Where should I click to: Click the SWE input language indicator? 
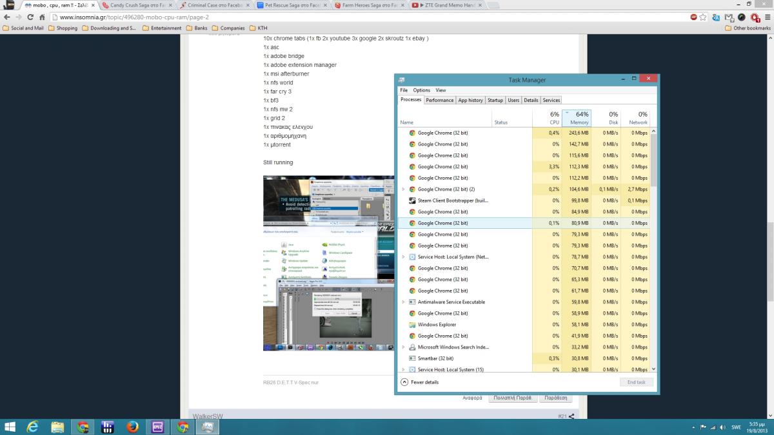[x=736, y=427]
